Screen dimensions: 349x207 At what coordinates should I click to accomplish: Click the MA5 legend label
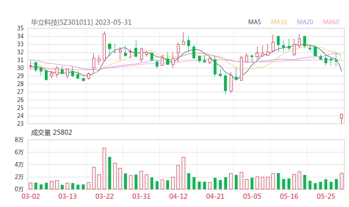(254, 22)
